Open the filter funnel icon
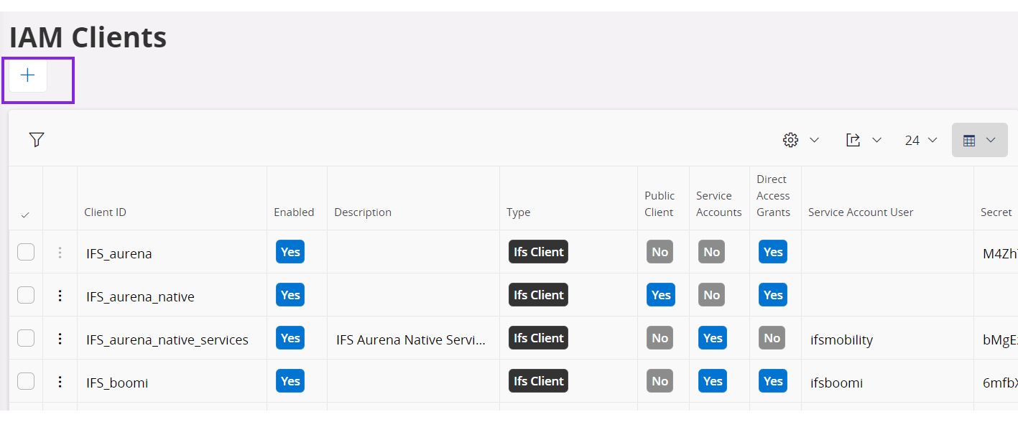 click(37, 140)
